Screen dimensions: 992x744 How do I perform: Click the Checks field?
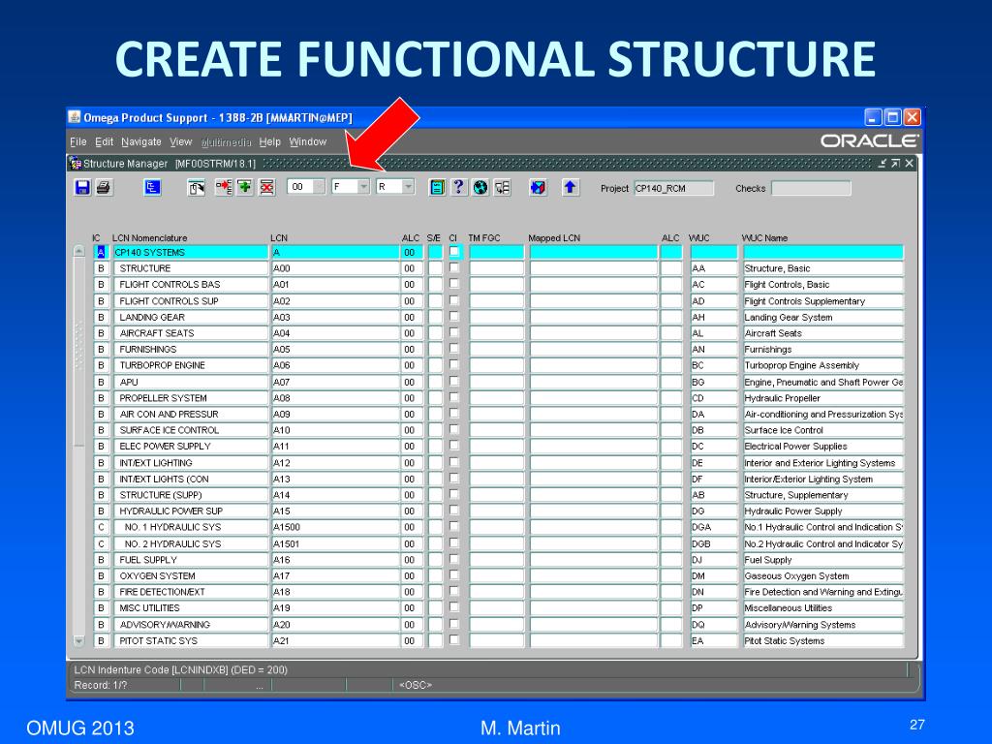coord(811,188)
